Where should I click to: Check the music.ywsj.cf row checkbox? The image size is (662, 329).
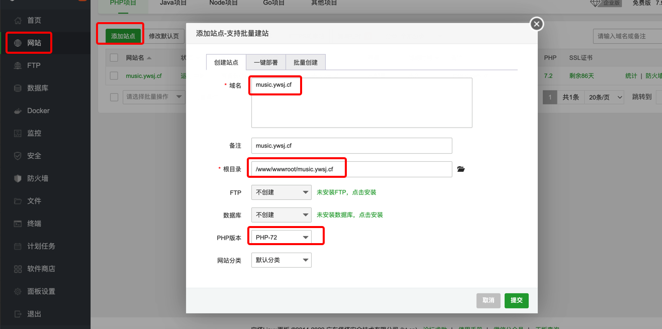coord(114,76)
